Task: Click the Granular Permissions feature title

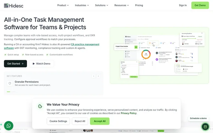Action: (27, 82)
